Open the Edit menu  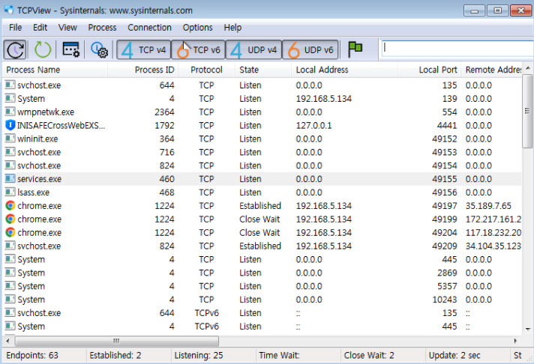(40, 28)
